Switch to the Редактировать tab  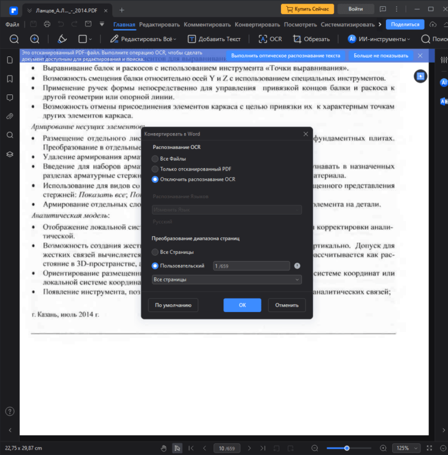[160, 25]
